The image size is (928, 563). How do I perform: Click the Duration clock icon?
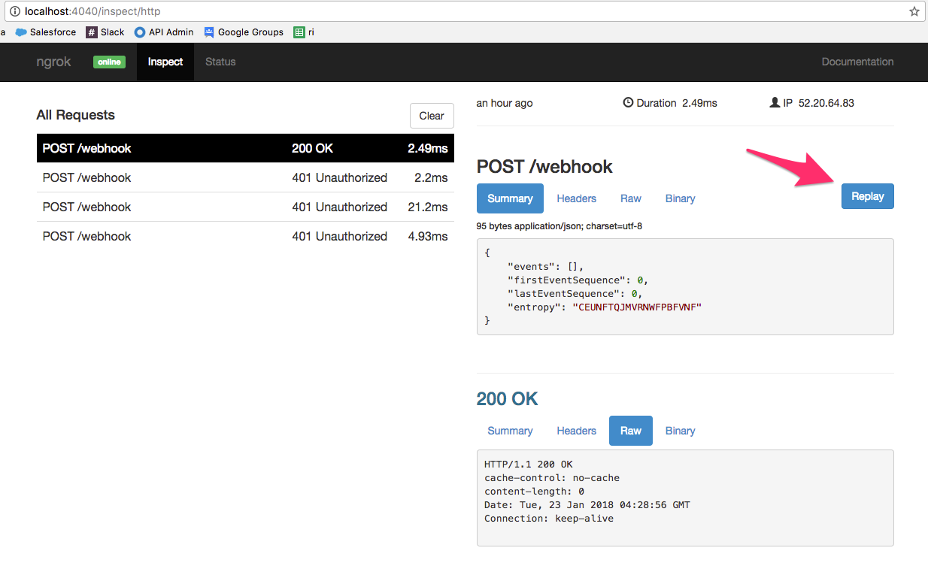click(x=628, y=102)
